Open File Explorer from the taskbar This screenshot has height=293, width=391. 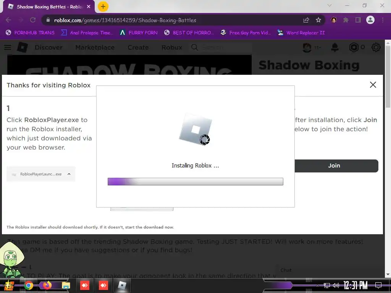[x=66, y=285]
